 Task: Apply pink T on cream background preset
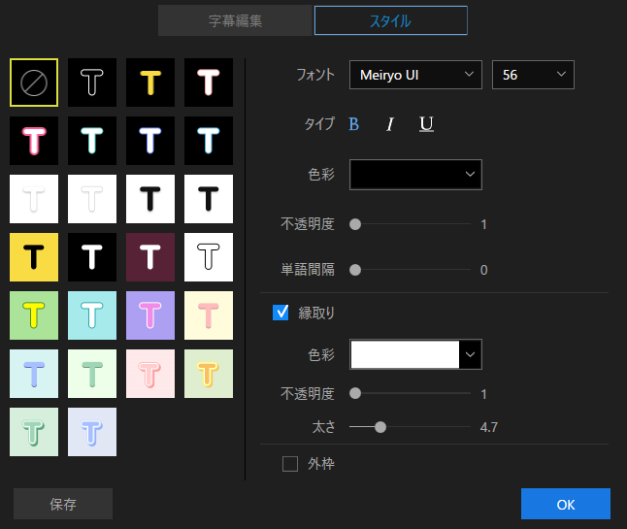209,315
